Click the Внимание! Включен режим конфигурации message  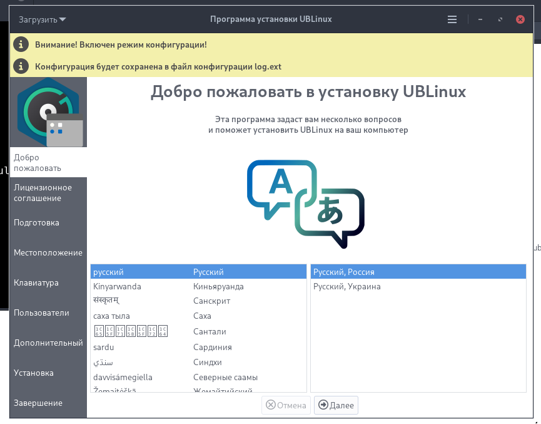pos(121,44)
